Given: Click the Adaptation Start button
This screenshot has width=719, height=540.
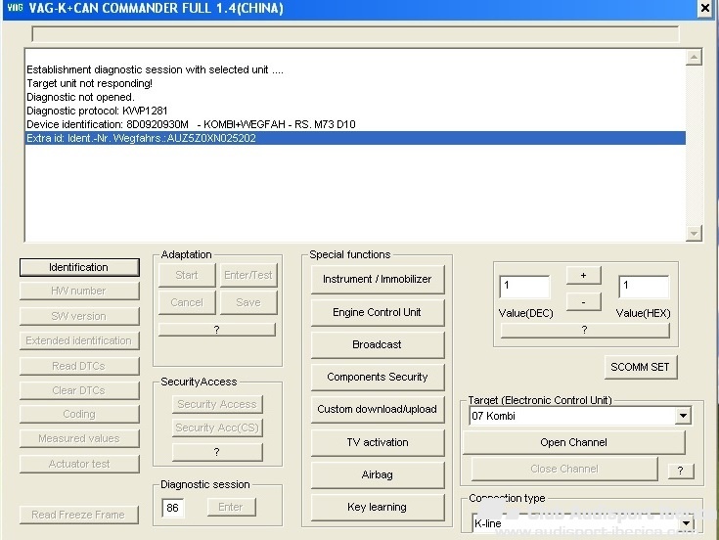Looking at the screenshot, I should pos(187,275).
